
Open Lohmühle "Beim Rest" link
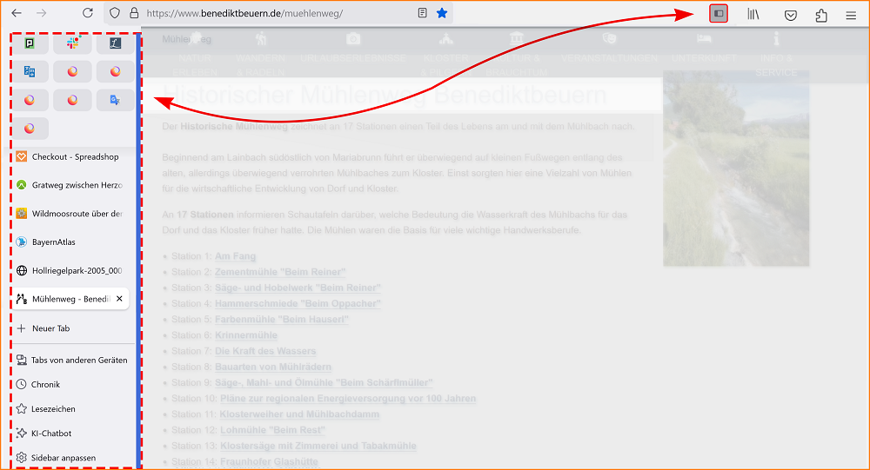coord(272,430)
